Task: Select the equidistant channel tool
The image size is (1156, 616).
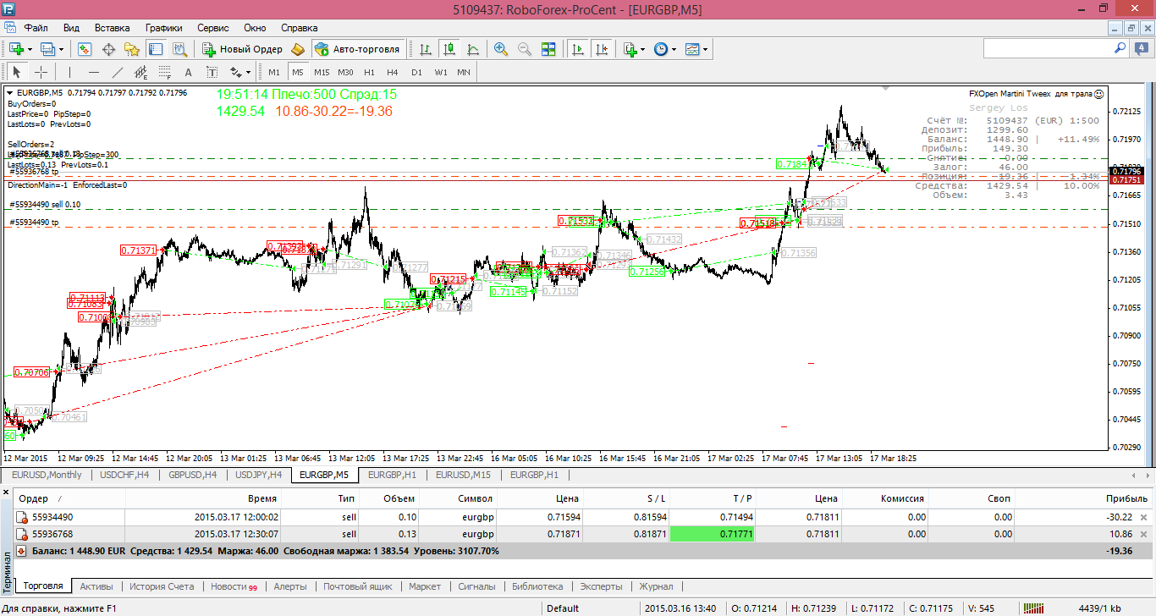Action: 141,72
